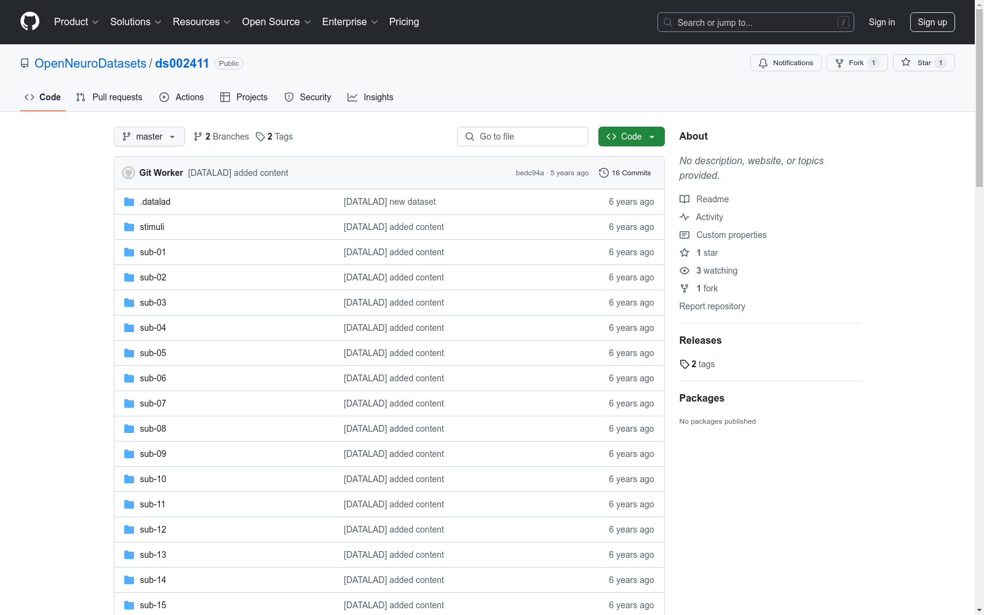The width and height of the screenshot is (984, 615).
Task: Switch to the Security tab
Action: (x=307, y=97)
